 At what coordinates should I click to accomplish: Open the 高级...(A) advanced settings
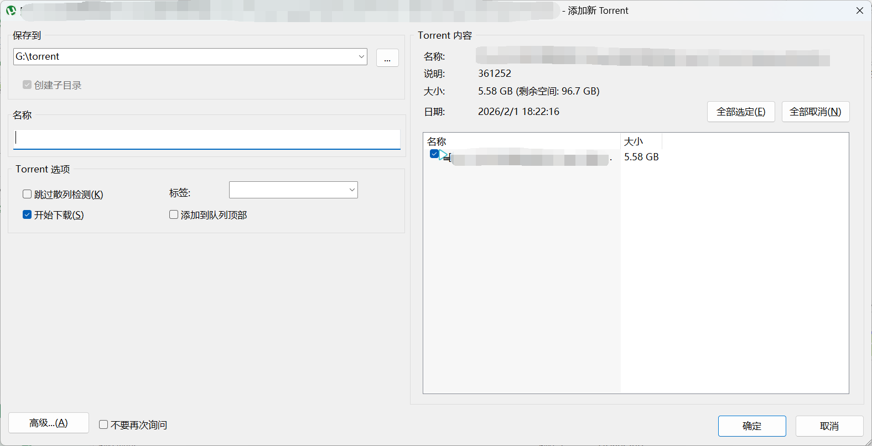(49, 423)
